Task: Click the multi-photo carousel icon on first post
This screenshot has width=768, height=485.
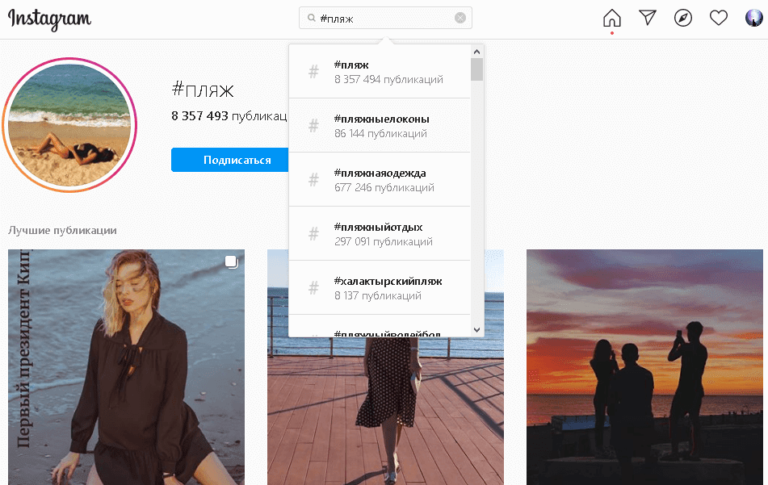Action: pyautogui.click(x=231, y=261)
